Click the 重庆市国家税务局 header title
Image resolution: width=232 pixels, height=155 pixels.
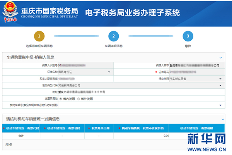[49, 11]
